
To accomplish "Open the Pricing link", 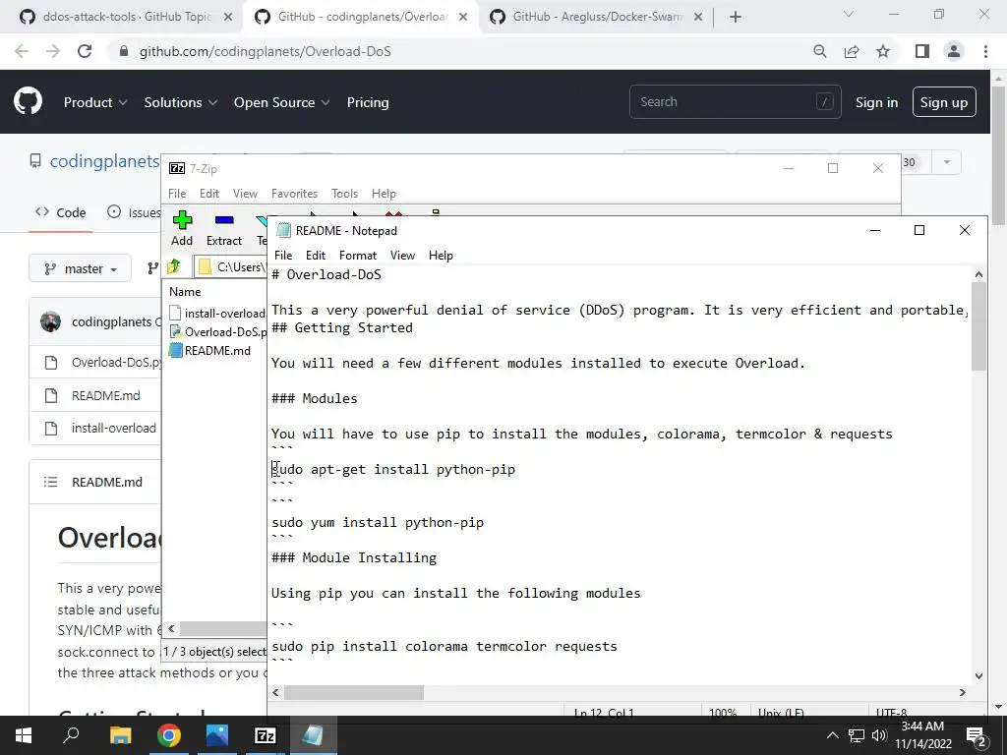I will [368, 102].
